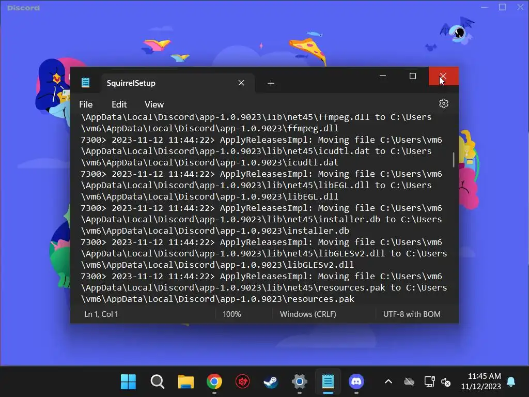Close the Discord window

point(521,7)
